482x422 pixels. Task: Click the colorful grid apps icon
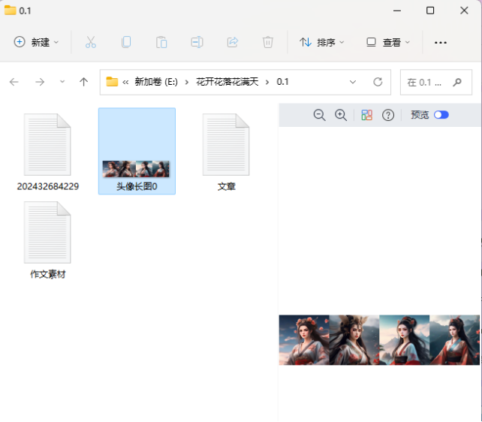point(366,115)
